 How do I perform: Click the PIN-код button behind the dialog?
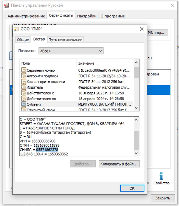click(x=157, y=33)
